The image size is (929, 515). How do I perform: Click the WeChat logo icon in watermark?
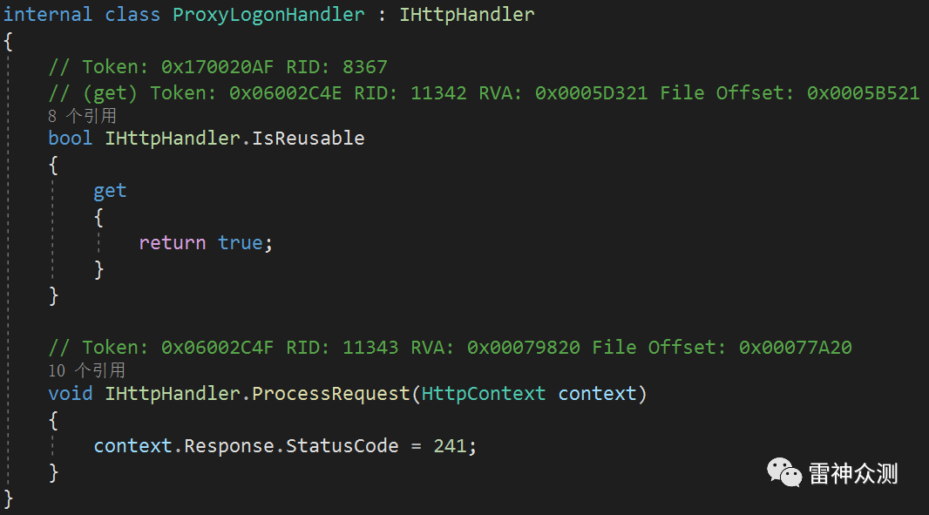tap(783, 472)
